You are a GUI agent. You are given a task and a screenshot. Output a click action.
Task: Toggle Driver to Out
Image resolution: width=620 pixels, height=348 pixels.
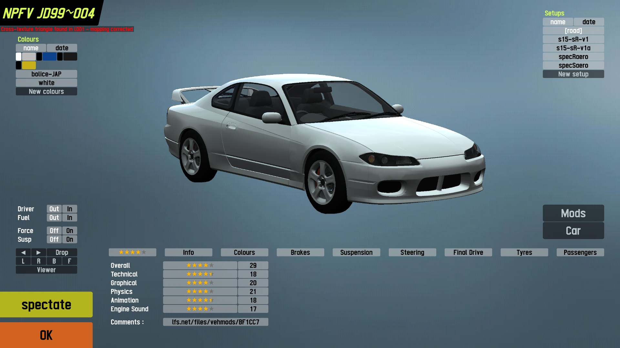pos(54,209)
